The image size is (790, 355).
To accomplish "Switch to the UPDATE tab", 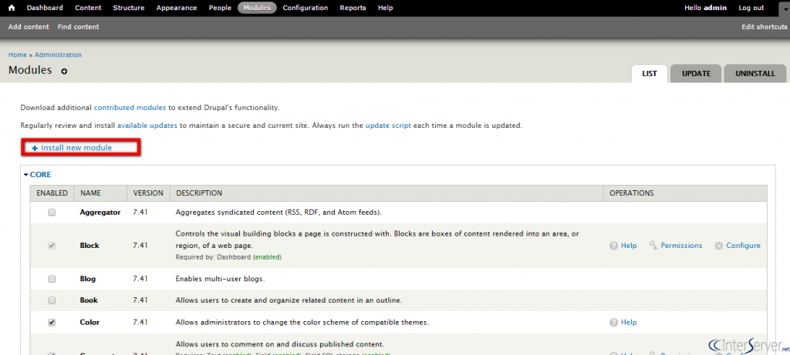I will tap(697, 73).
